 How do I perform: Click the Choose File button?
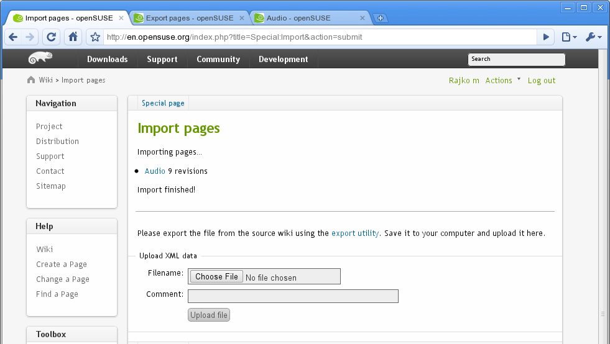[216, 276]
